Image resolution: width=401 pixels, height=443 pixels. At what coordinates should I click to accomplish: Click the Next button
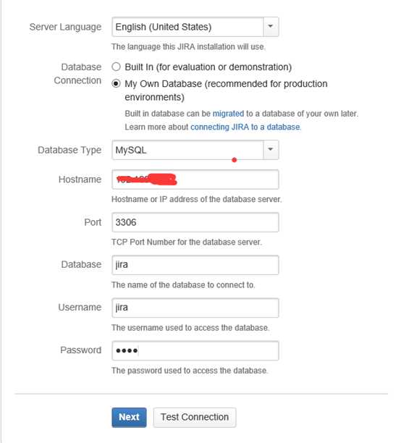[x=129, y=417]
